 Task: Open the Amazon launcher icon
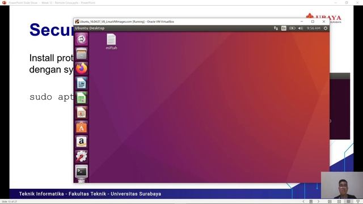pyautogui.click(x=81, y=142)
